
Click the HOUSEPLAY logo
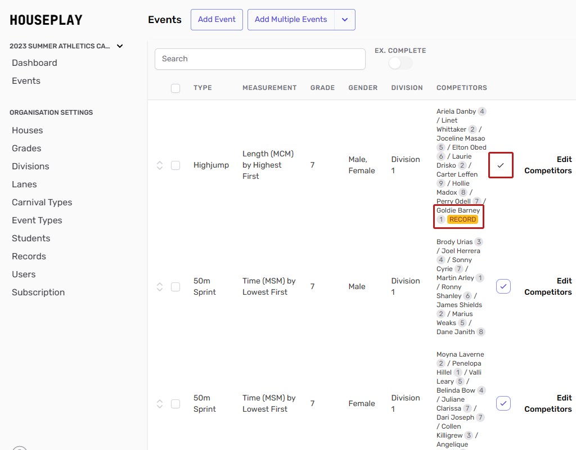pyautogui.click(x=46, y=20)
